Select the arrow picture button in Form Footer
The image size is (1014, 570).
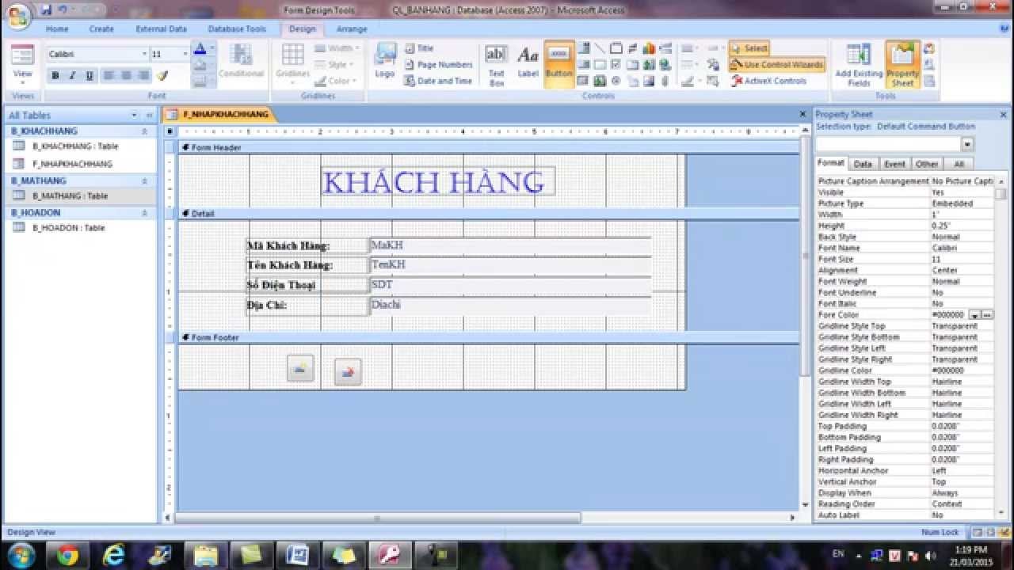348,372
